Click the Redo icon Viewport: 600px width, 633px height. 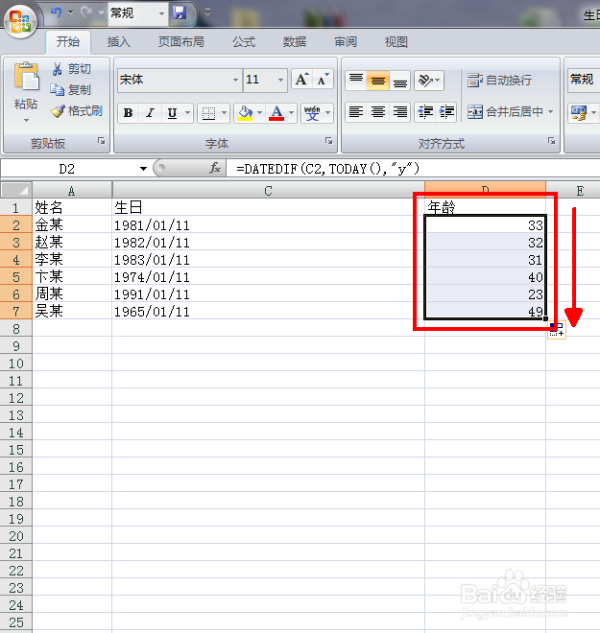(85, 12)
